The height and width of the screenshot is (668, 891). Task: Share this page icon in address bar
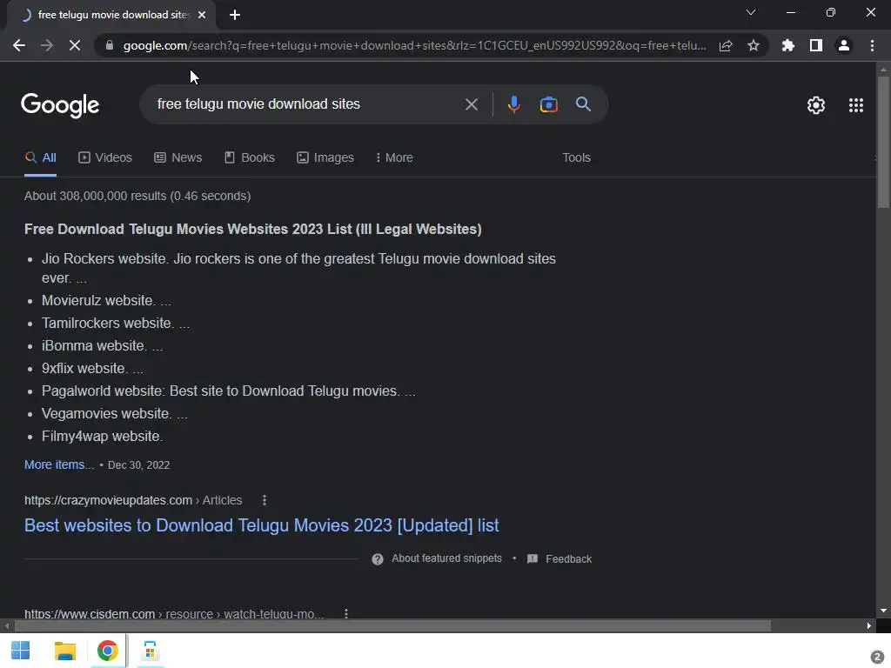tap(726, 45)
